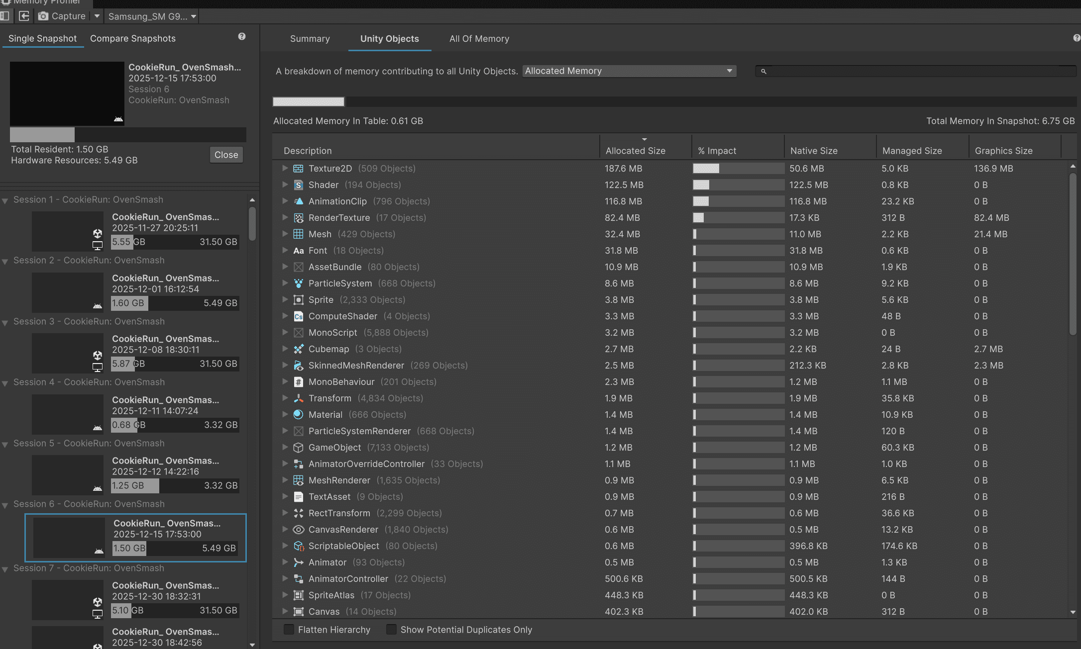Image resolution: width=1081 pixels, height=649 pixels.
Task: Click the Texture2D type icon
Action: click(x=298, y=169)
